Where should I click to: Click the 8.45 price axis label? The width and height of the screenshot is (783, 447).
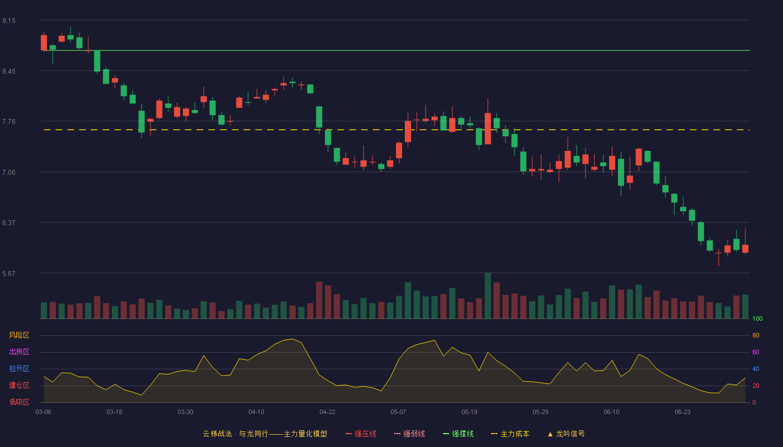pyautogui.click(x=9, y=72)
